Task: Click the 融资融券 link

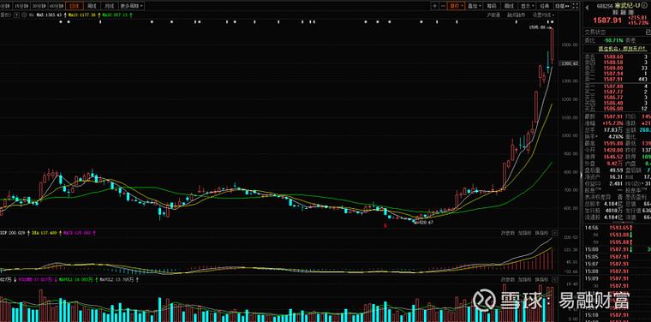Action: coord(516,15)
